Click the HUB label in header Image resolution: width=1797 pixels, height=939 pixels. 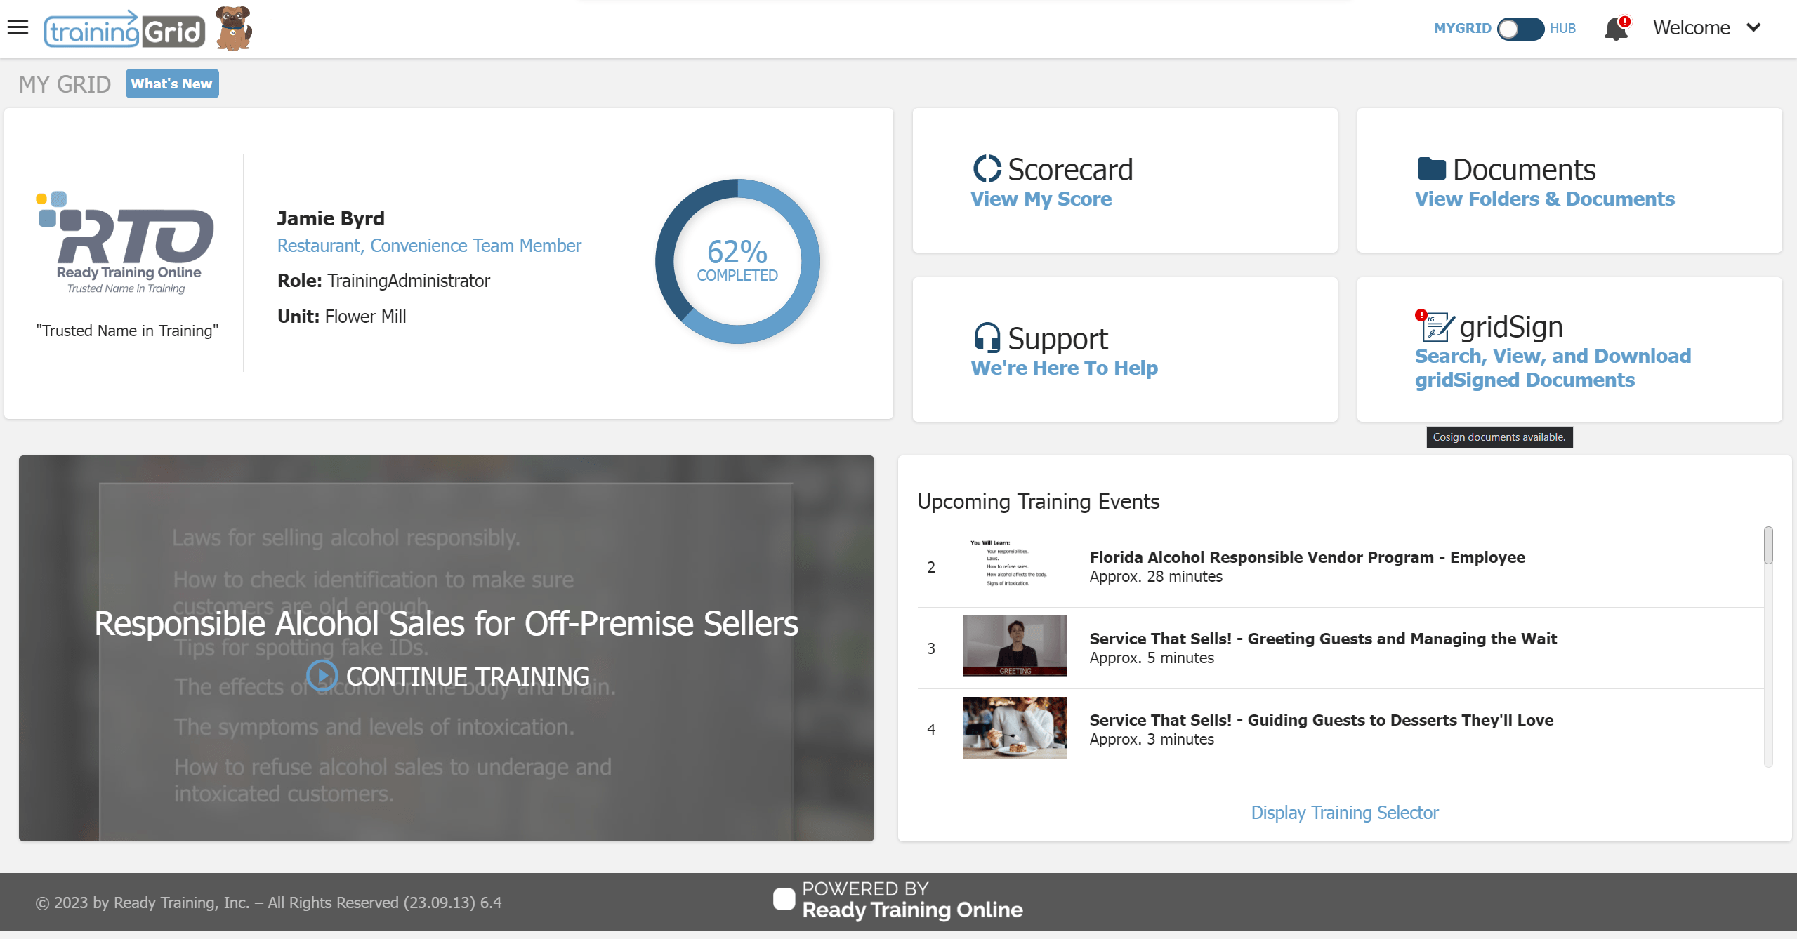point(1562,29)
